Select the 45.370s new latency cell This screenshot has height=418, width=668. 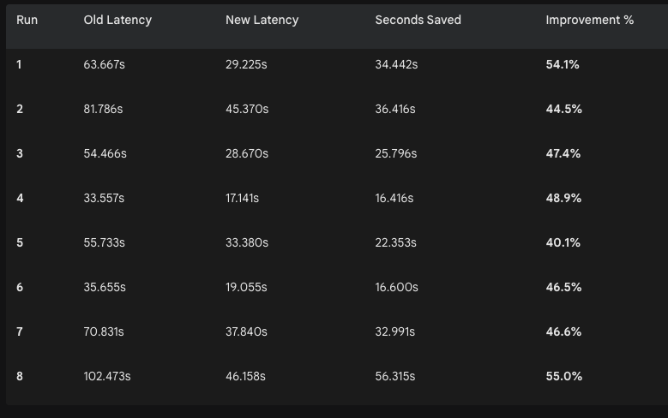(247, 109)
